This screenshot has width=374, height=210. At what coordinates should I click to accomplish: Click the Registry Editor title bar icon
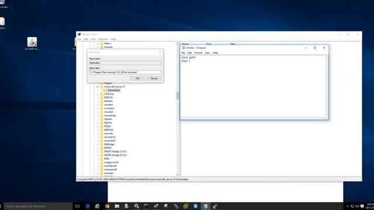click(x=79, y=34)
